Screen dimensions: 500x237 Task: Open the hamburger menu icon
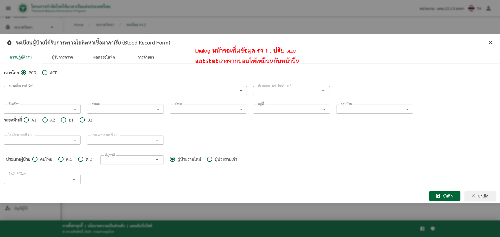coord(8,8)
